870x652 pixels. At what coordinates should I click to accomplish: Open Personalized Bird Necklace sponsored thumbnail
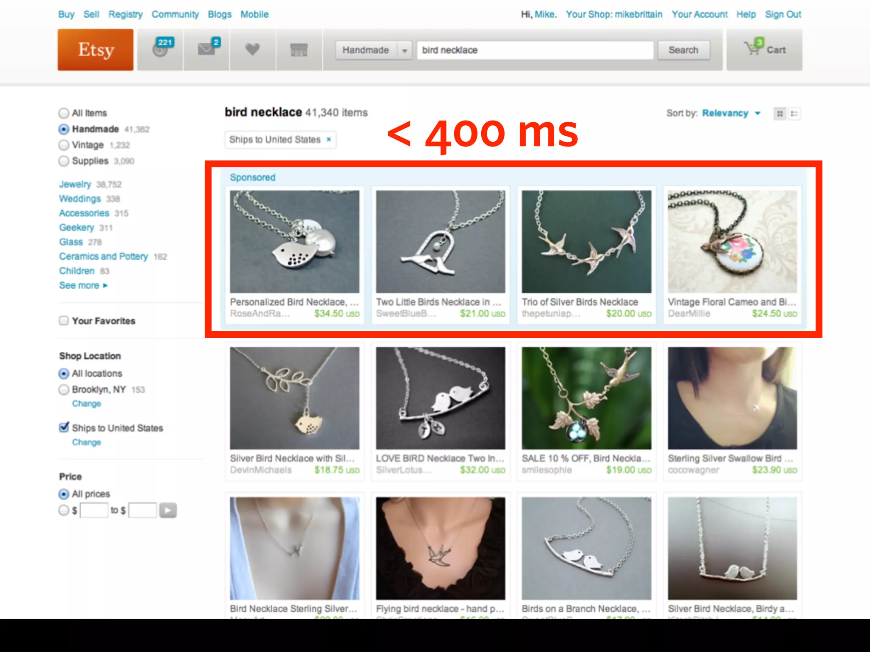294,242
